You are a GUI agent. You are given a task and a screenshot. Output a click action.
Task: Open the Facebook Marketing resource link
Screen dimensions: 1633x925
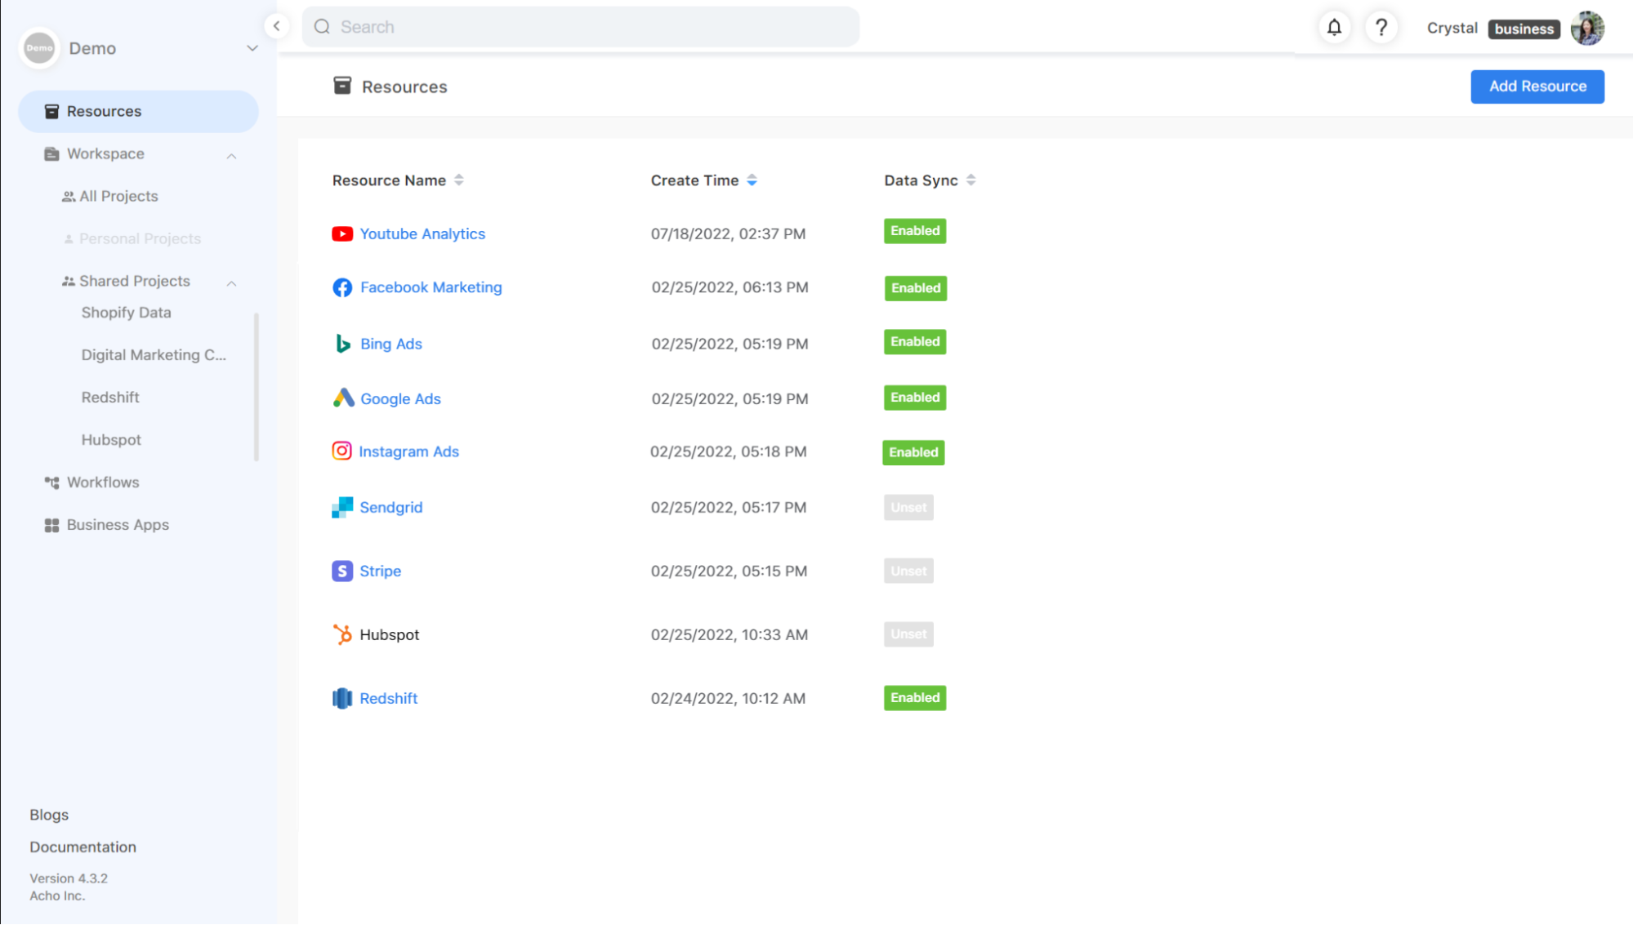click(x=431, y=287)
